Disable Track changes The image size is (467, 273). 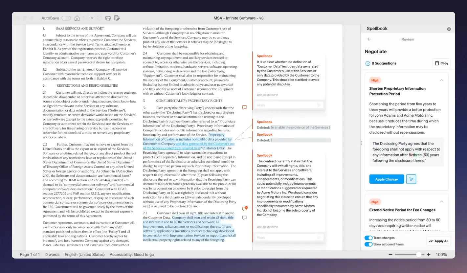pyautogui.click(x=368, y=238)
